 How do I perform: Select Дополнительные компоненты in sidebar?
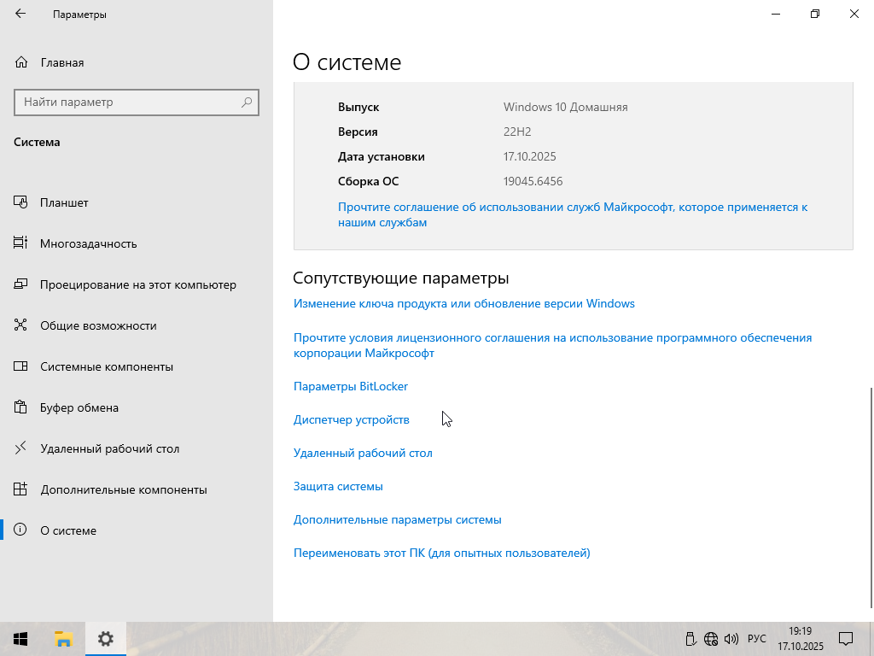[x=123, y=489]
